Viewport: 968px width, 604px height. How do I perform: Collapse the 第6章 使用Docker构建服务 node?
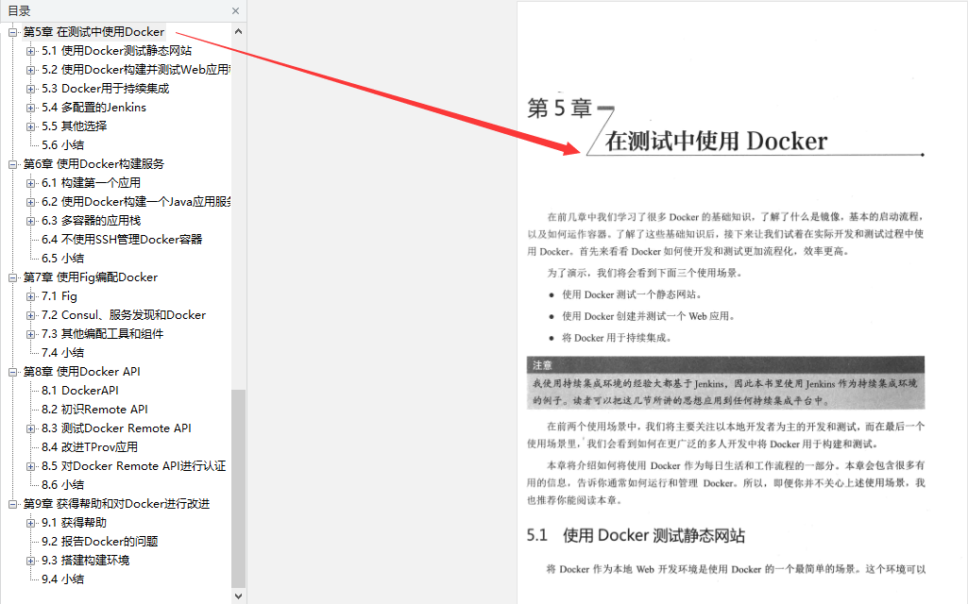tap(12, 164)
